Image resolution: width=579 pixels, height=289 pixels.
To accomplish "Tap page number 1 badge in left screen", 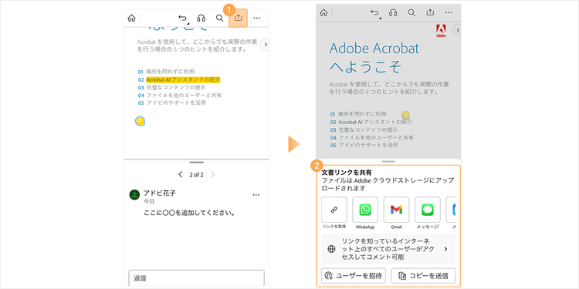I will pos(265,45).
